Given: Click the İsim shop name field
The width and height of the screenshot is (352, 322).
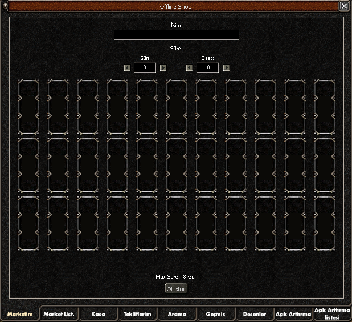Looking at the screenshot, I should tap(176, 35).
